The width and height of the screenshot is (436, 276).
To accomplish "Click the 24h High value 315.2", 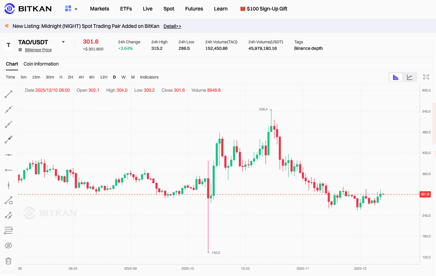I will pyautogui.click(x=157, y=49).
